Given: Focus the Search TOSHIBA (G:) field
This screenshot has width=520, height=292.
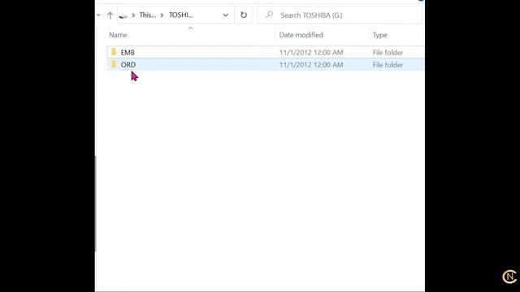Looking at the screenshot, I should (x=340, y=15).
